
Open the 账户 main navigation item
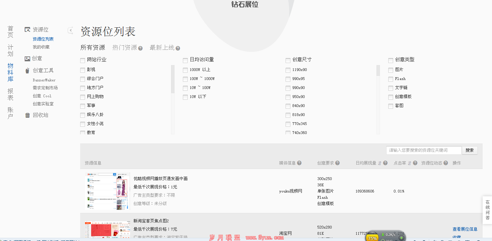(x=10, y=113)
